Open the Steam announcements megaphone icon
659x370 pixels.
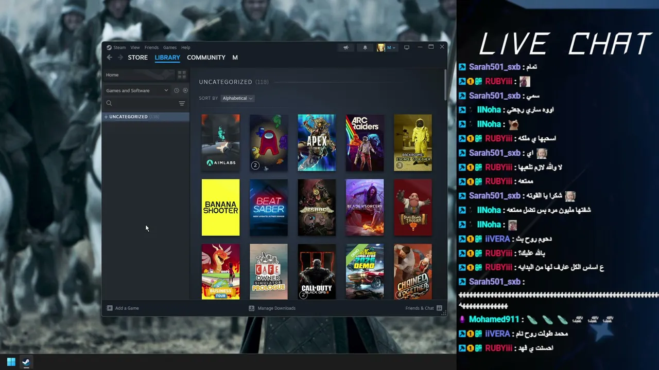(346, 47)
